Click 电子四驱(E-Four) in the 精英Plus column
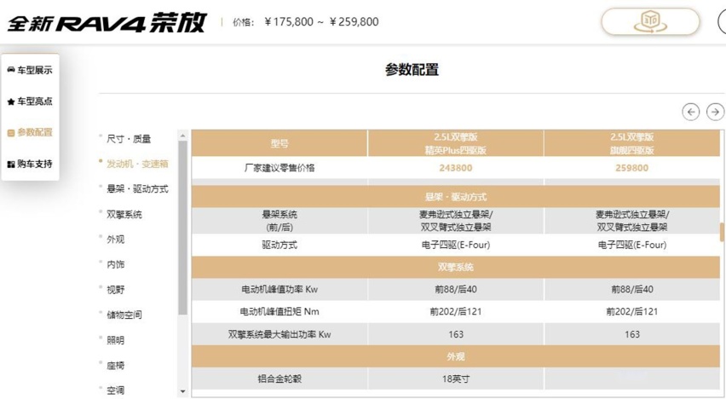Image resolution: width=726 pixels, height=399 pixels. click(456, 245)
